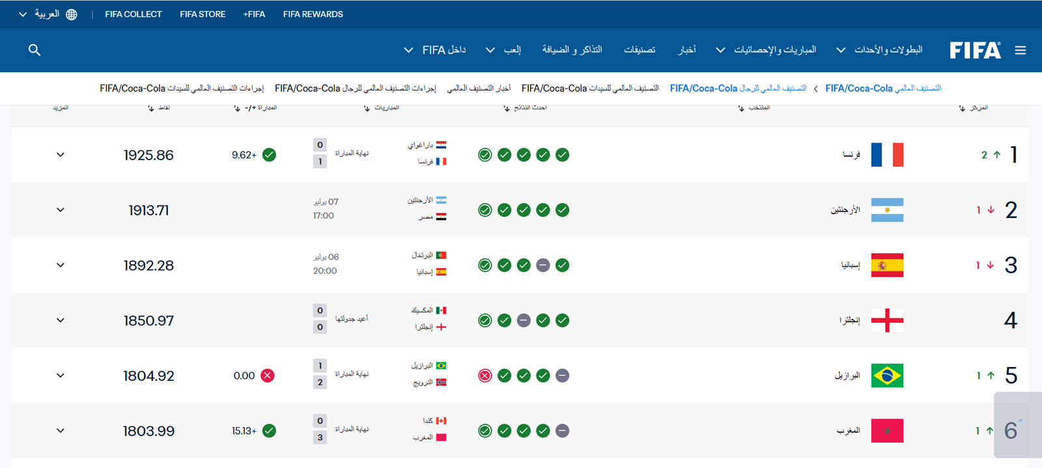Click the Canada small flag in Morocco match
1042x468 pixels.
pyautogui.click(x=441, y=421)
